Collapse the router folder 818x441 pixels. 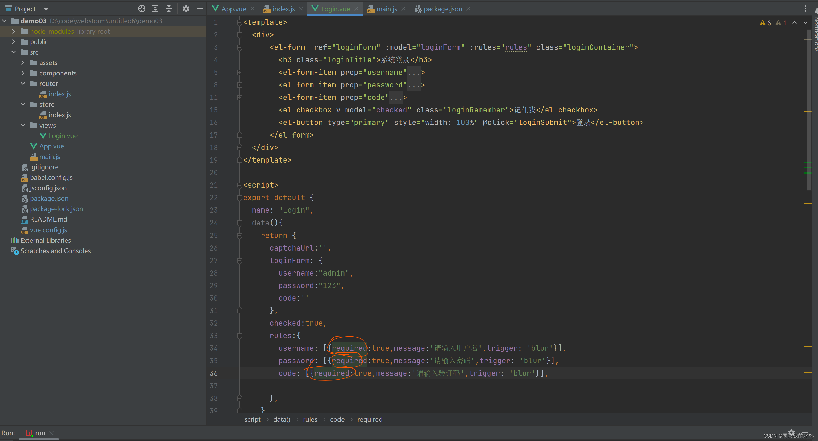coord(23,84)
